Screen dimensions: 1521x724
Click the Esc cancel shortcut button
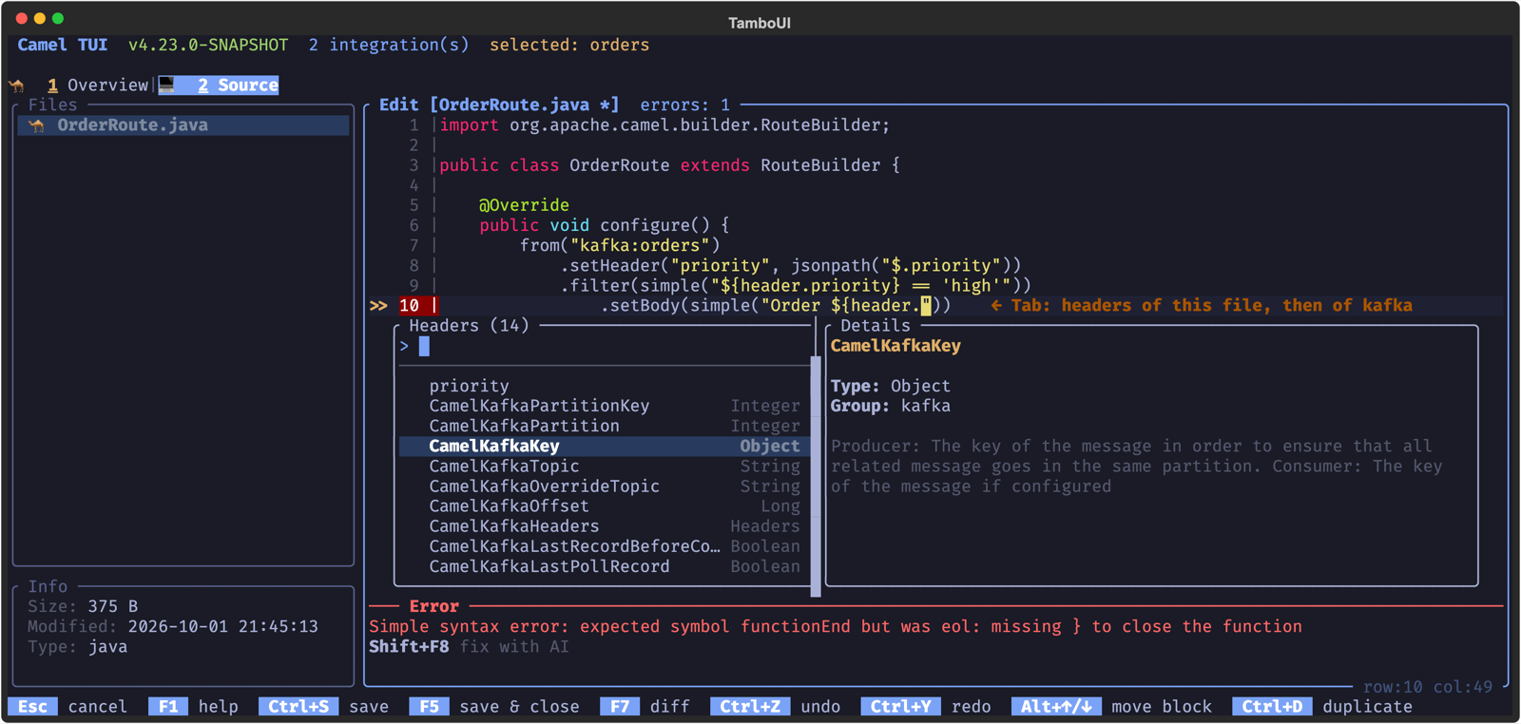coord(67,707)
